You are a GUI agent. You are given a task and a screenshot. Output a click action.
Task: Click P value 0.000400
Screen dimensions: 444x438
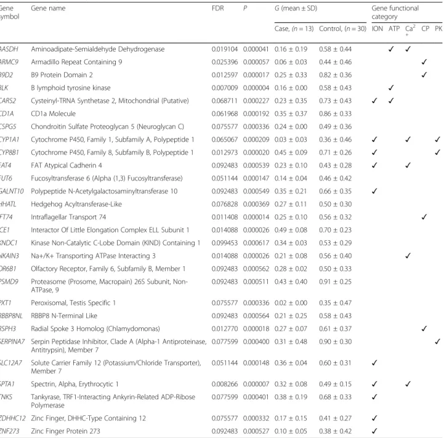point(256,342)
